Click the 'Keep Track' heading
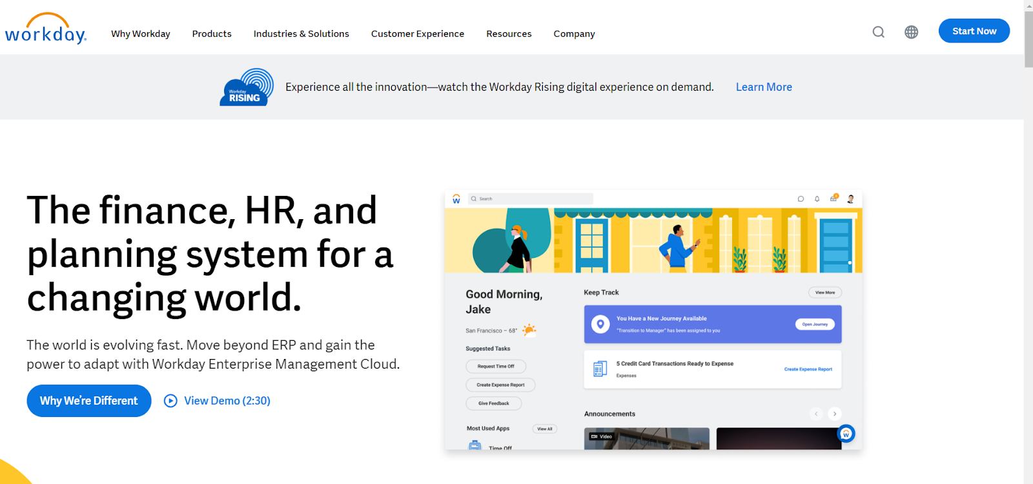 pos(601,293)
